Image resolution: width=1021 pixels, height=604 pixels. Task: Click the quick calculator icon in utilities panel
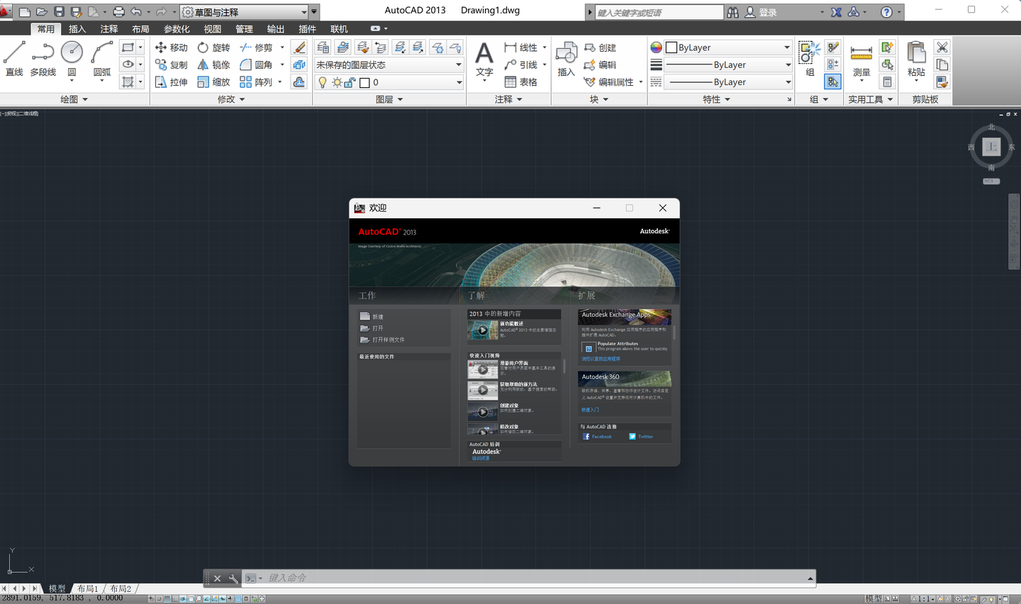(x=887, y=82)
